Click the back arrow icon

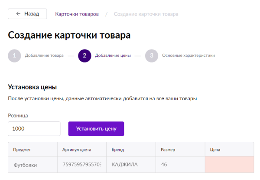18,14
